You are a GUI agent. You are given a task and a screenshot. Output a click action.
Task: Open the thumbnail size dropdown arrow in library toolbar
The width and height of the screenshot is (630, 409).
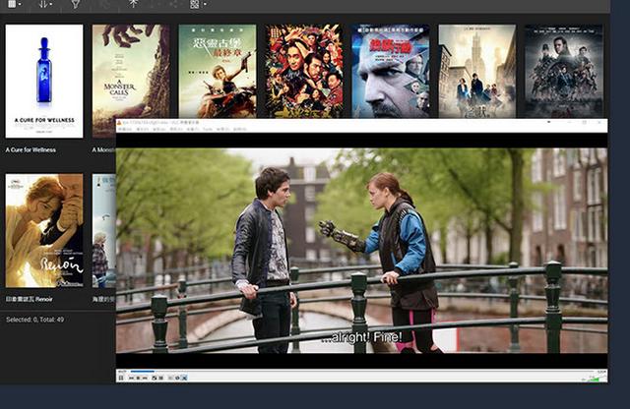pyautogui.click(x=205, y=4)
